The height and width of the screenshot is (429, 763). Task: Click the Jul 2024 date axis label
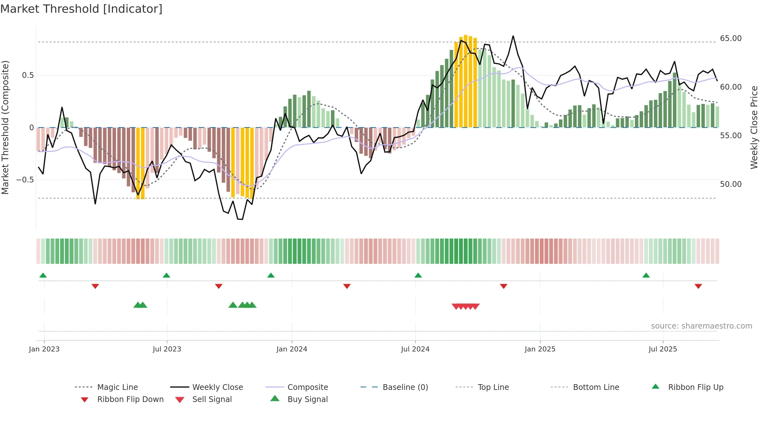coord(415,349)
